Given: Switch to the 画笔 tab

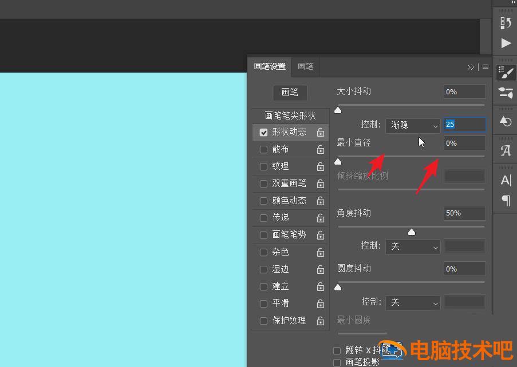Looking at the screenshot, I should point(305,66).
